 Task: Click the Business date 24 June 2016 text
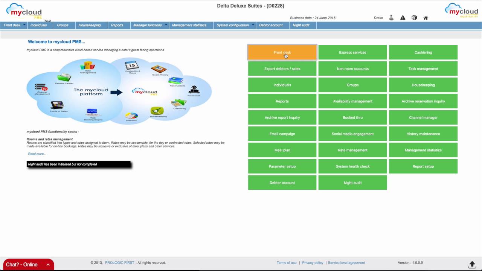click(x=313, y=18)
